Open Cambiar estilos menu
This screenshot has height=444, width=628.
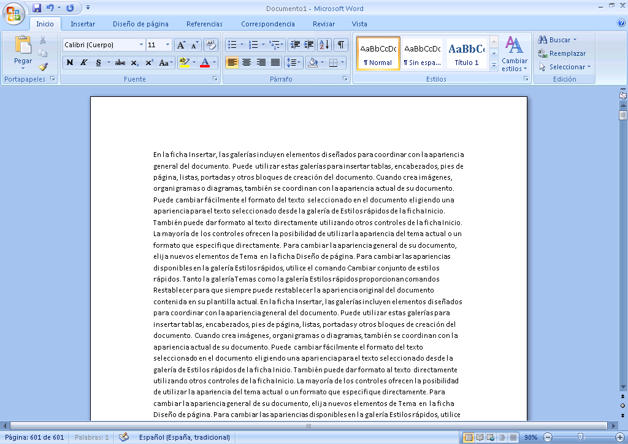514,53
